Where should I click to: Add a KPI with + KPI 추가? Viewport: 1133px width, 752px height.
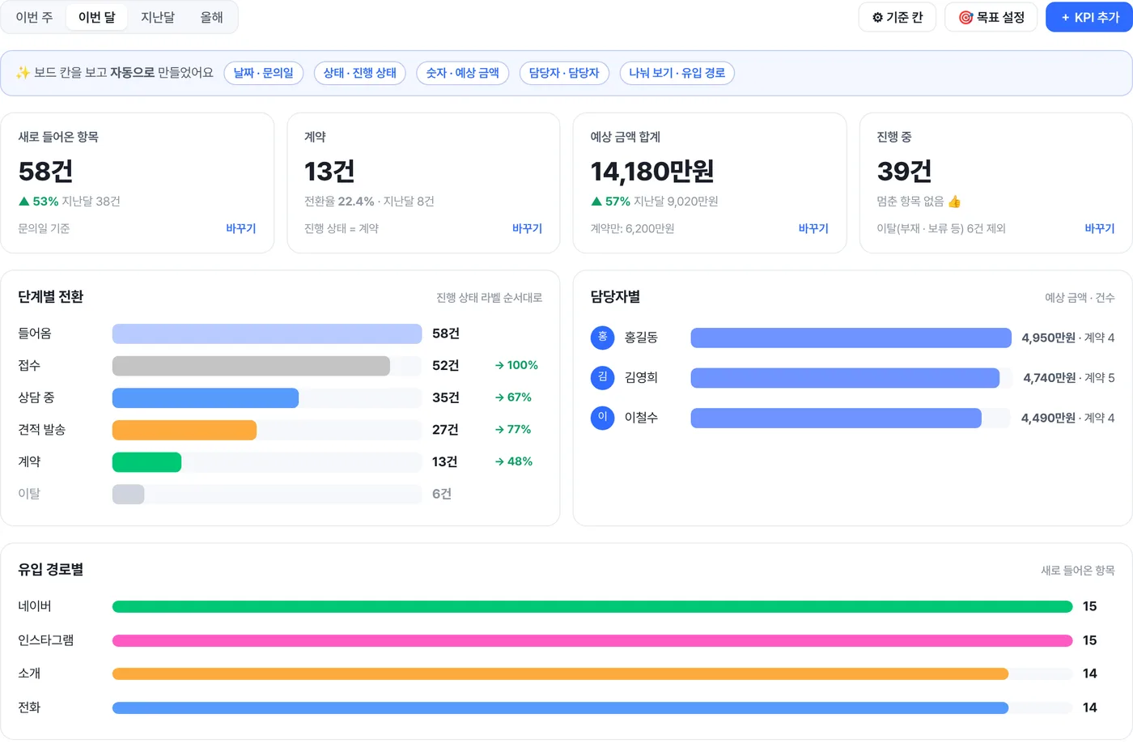1089,17
